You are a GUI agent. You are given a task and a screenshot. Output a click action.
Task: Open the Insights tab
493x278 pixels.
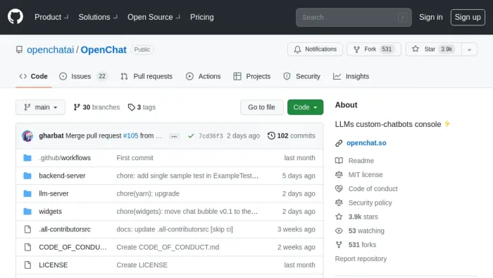tap(351, 76)
